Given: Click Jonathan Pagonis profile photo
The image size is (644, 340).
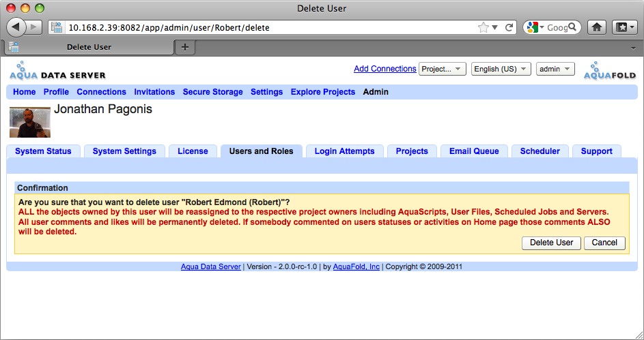Looking at the screenshot, I should tap(30, 122).
